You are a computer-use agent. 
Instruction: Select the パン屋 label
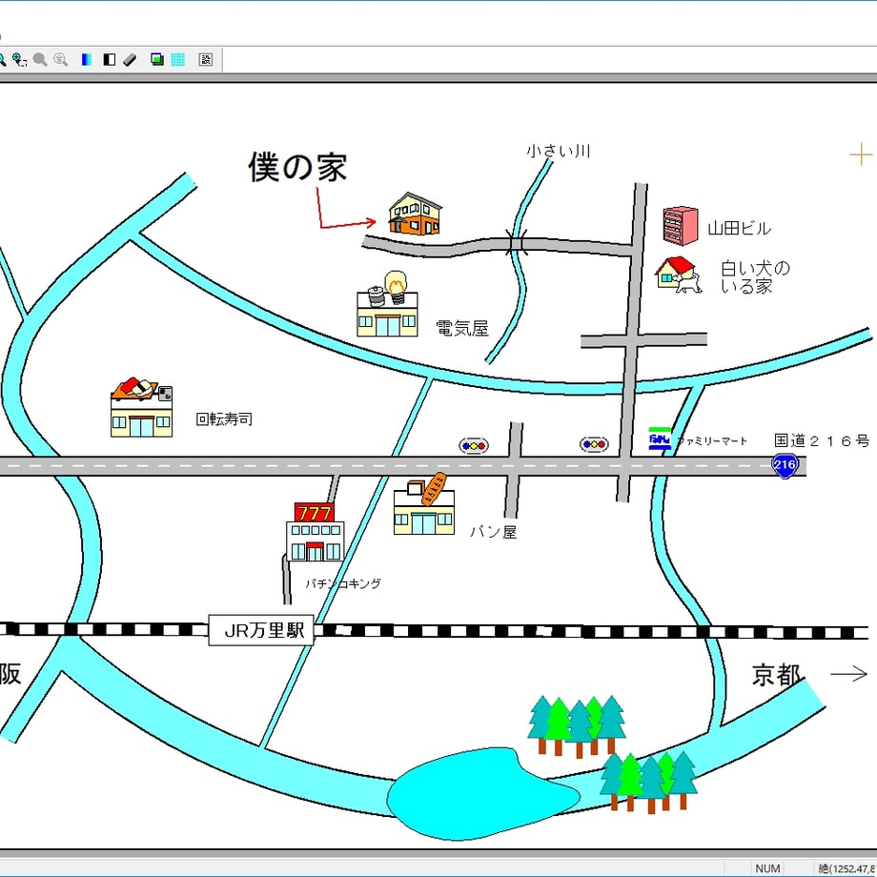(x=493, y=531)
